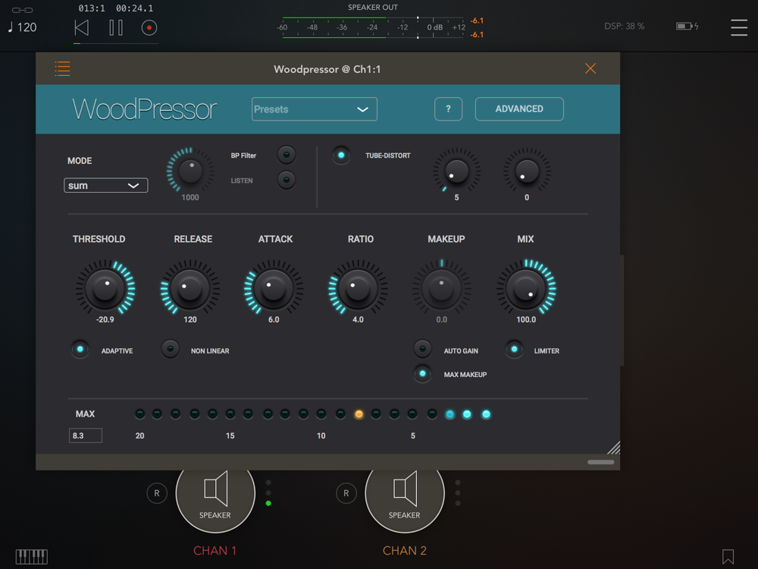Screen dimensions: 758x569
Task: Open the help question mark button
Action: click(x=448, y=108)
